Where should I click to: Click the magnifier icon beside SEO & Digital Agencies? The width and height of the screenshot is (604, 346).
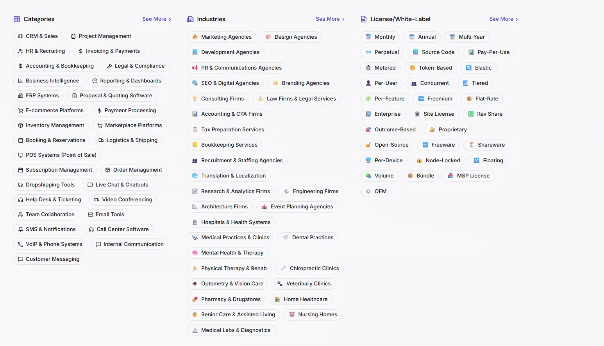195,83
